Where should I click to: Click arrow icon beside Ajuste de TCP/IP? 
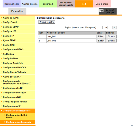coord(1,18)
